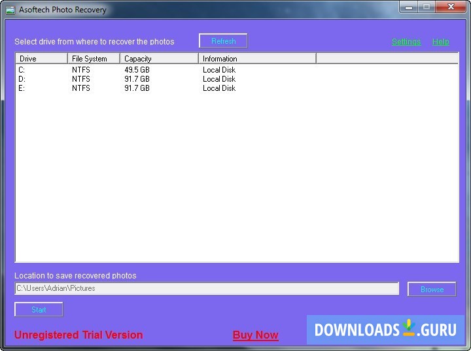This screenshot has width=471, height=351.
Task: Sort by the Drive column header
Action: [x=41, y=59]
